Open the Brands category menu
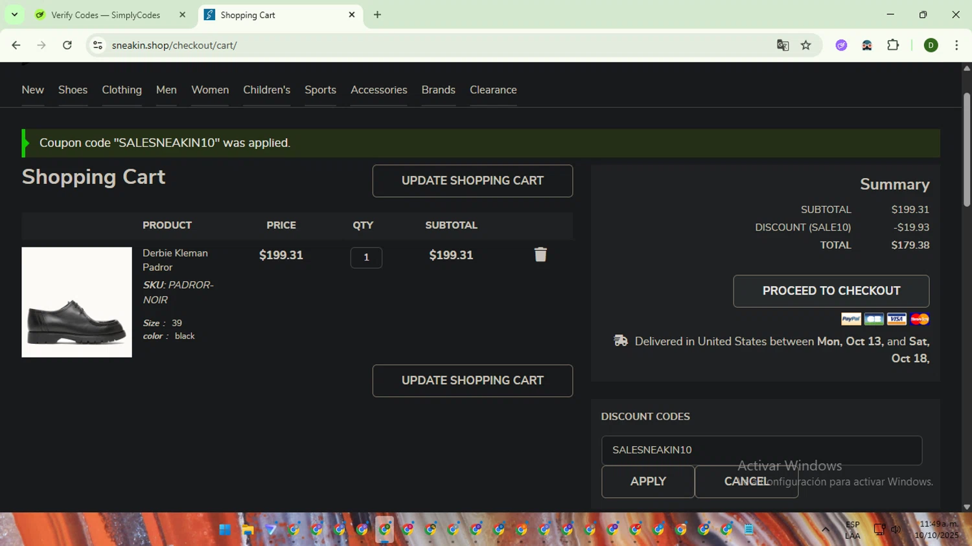The height and width of the screenshot is (546, 972). [x=439, y=90]
